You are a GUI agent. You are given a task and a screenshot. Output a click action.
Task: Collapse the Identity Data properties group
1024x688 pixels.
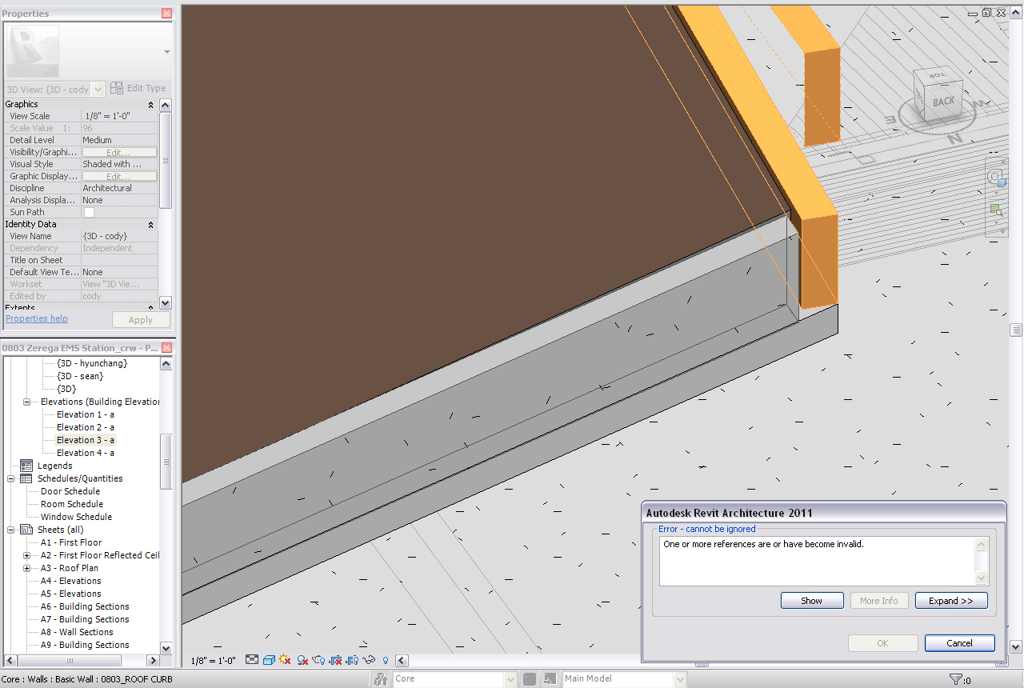[x=150, y=225]
